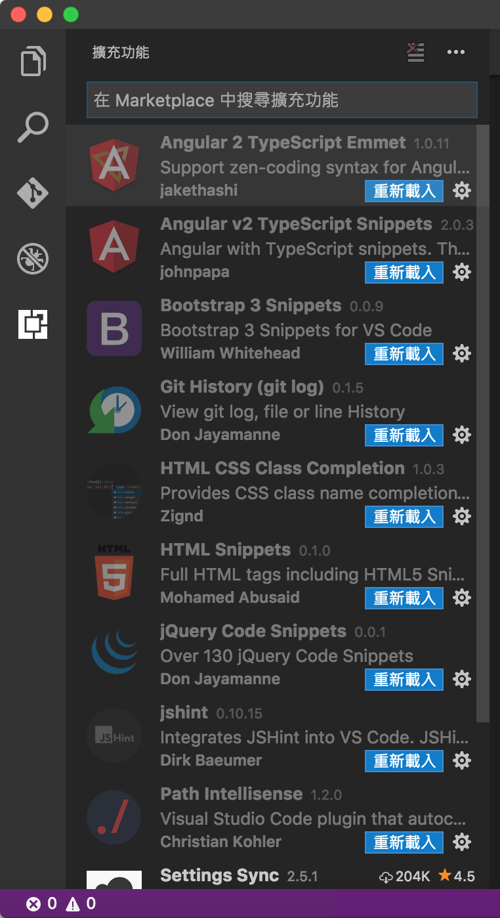The height and width of the screenshot is (918, 500).
Task: Reload HTML Snippets via 重新載入 button
Action: point(404,598)
